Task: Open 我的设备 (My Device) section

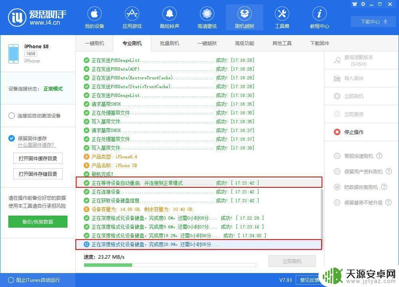Action: (95, 17)
